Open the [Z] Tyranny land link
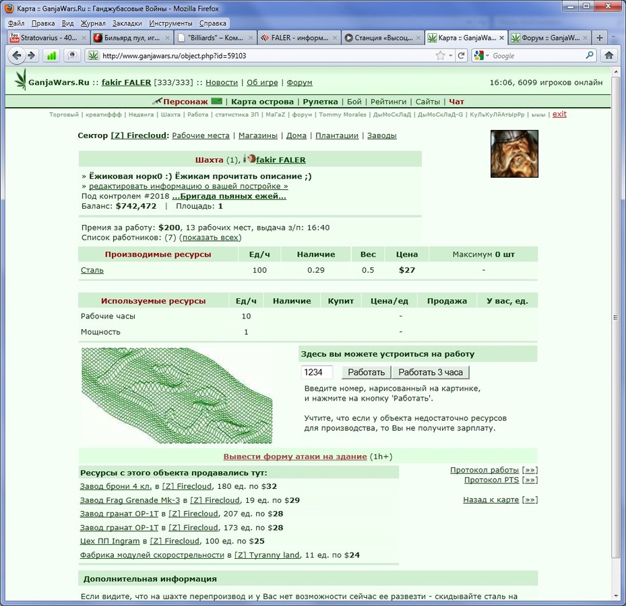626x606 pixels. [x=267, y=555]
